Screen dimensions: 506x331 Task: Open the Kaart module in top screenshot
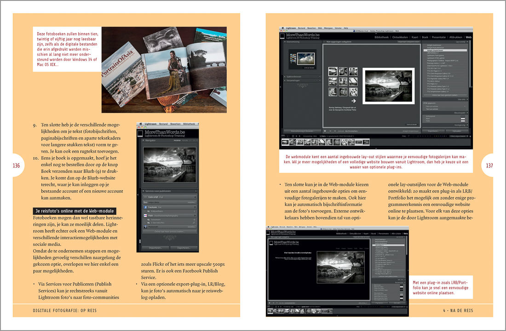(415, 37)
